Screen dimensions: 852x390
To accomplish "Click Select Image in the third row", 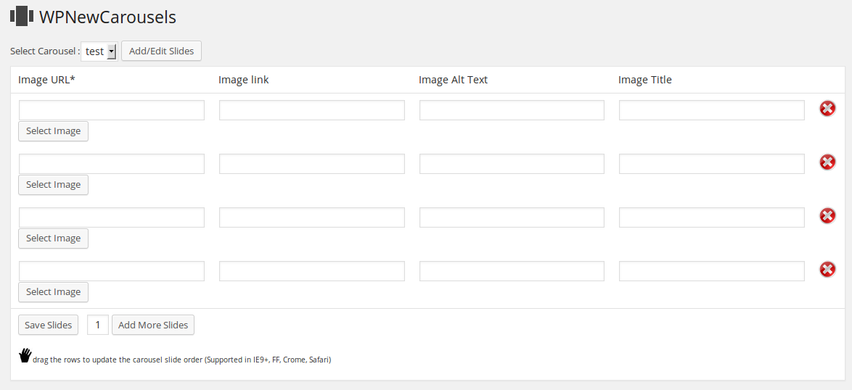I will (x=53, y=238).
